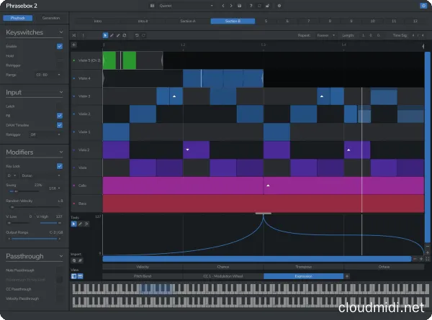The height and width of the screenshot is (320, 432).
Task: Disable the Keyswitches Enable checkbox
Action: (x=59, y=46)
